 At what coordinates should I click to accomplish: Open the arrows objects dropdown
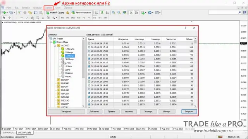pos(57,18)
